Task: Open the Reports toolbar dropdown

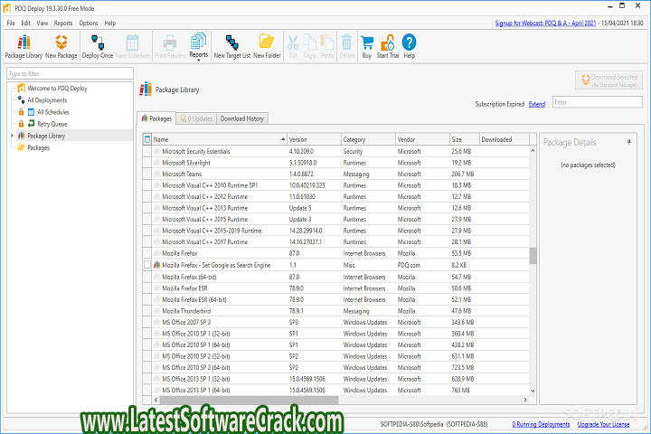Action: 198,42
